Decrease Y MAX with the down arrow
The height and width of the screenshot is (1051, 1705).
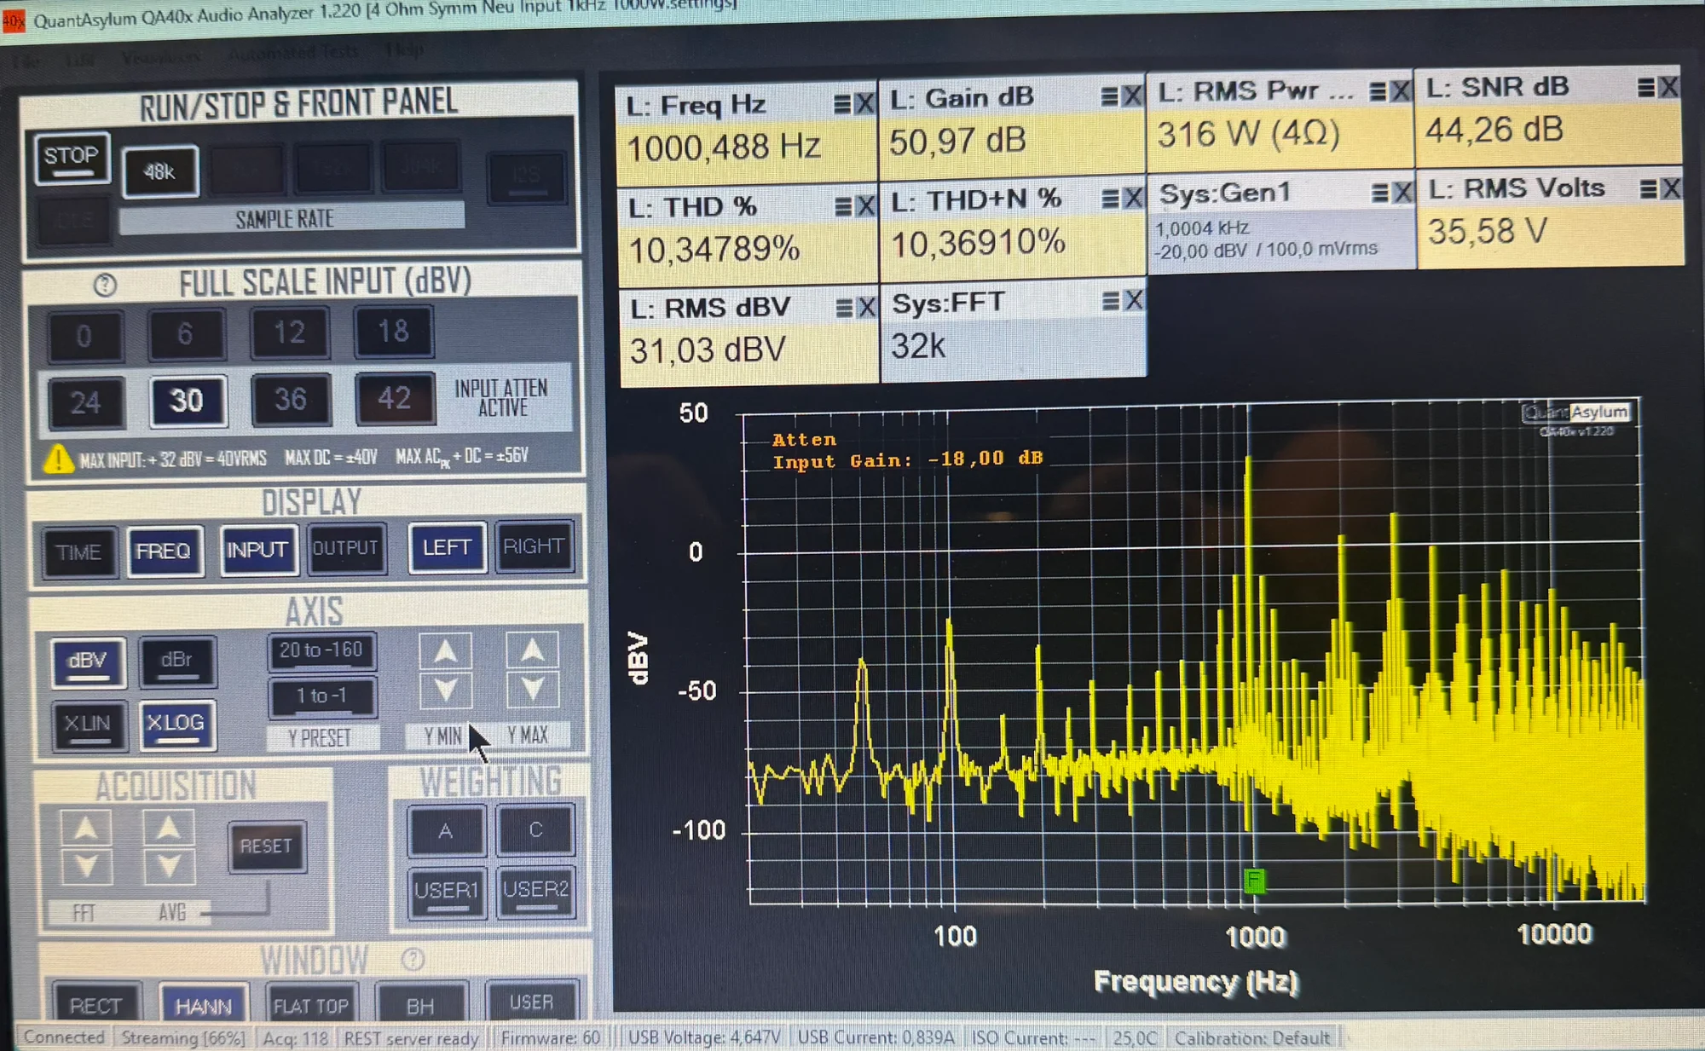(533, 689)
